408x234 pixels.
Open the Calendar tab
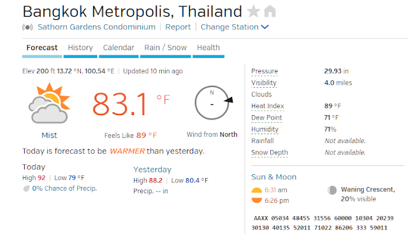pyautogui.click(x=119, y=48)
